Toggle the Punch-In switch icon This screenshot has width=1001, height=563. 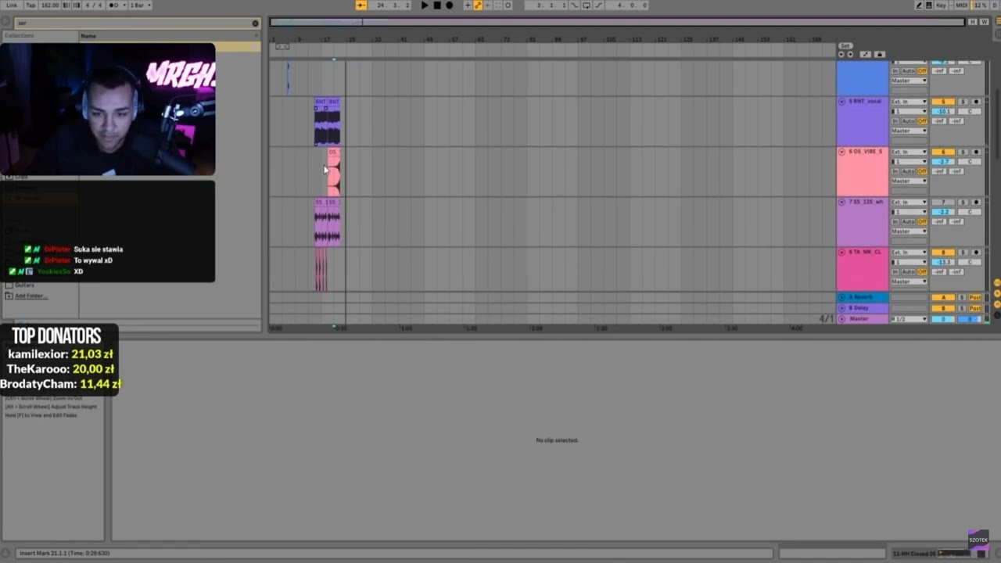coord(574,5)
